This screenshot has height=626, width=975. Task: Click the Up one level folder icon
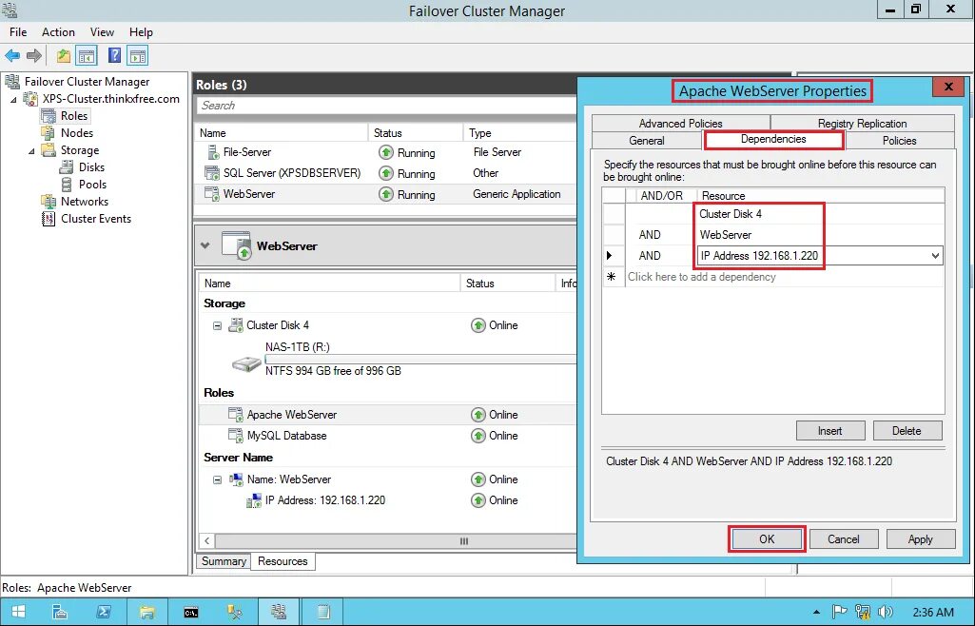pyautogui.click(x=64, y=56)
